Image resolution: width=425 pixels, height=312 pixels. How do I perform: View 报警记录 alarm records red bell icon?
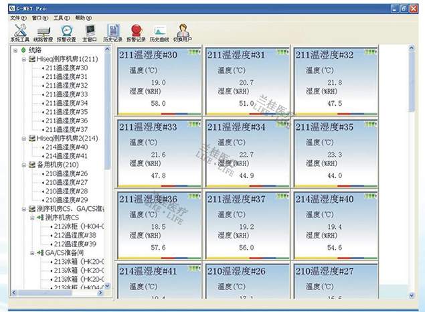136,32
